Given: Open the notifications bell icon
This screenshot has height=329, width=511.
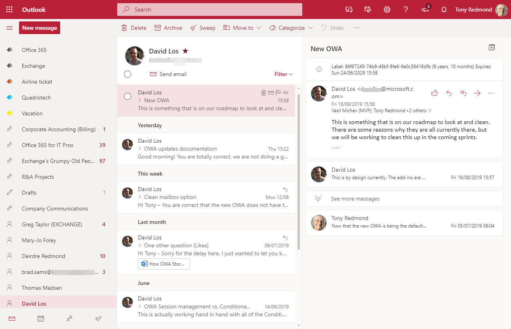Looking at the screenshot, I should 444,10.
